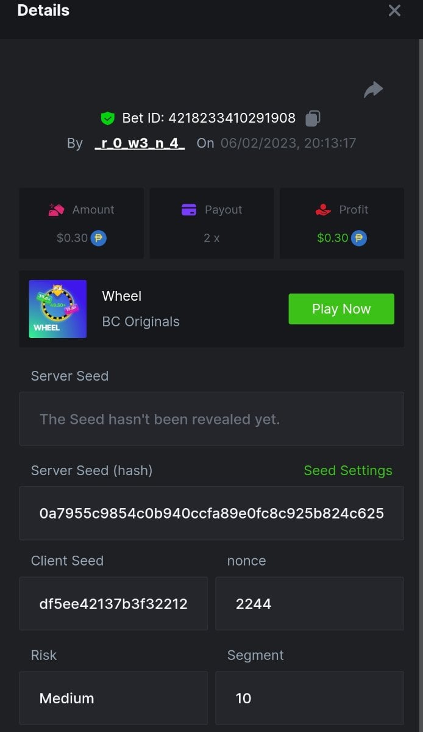Click the Payout wallet icon
This screenshot has height=732, width=423.
pyautogui.click(x=189, y=210)
